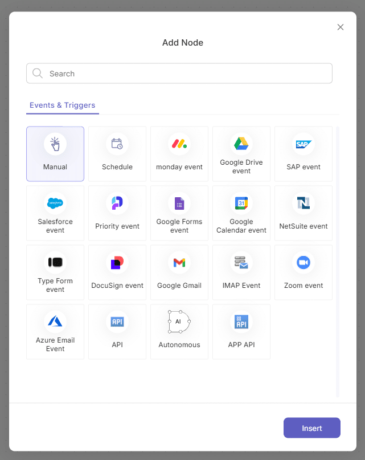Click the "Azure Email Event" label

pos(55,344)
